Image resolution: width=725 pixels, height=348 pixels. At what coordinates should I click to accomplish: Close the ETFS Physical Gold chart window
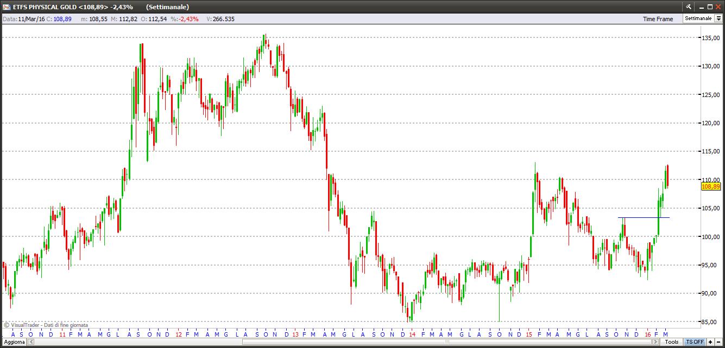pyautogui.click(x=718, y=7)
